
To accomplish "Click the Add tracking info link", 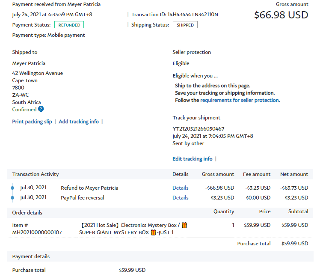I will [79, 122].
